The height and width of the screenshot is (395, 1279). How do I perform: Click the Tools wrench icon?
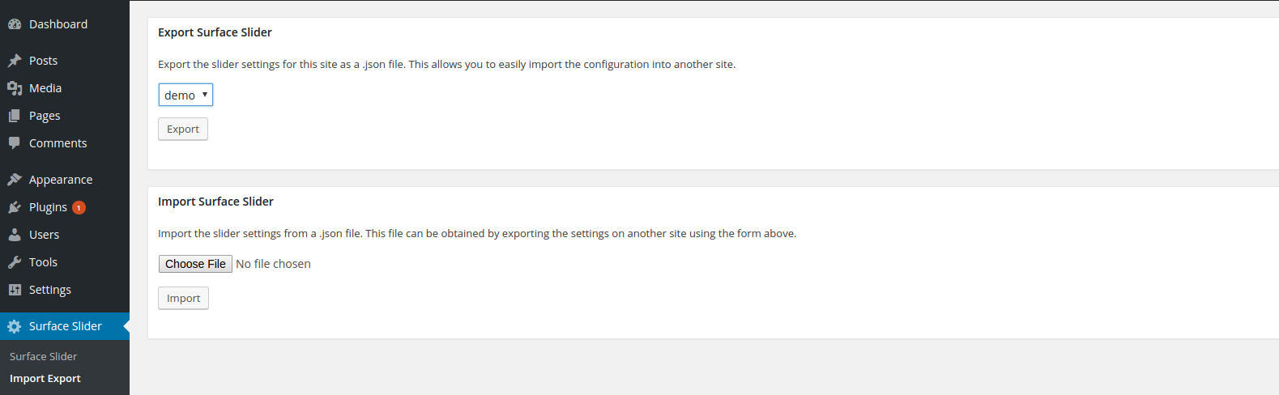click(x=15, y=262)
